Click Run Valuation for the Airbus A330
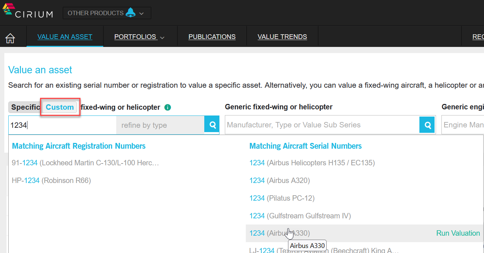Image resolution: width=484 pixels, height=253 pixels. click(x=458, y=233)
